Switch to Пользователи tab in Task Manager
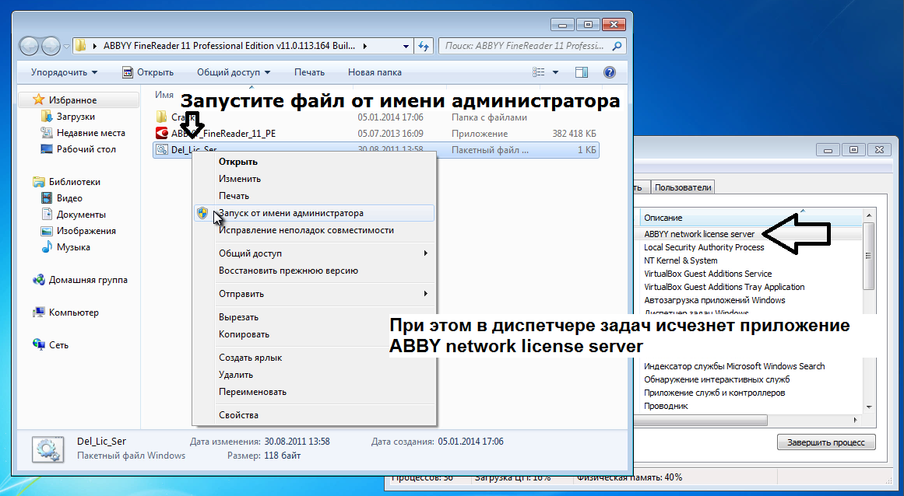The width and height of the screenshot is (904, 496). (x=683, y=187)
